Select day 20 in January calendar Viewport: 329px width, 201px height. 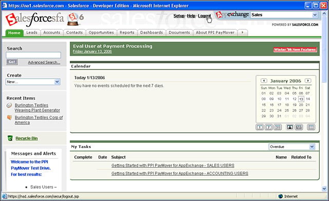coord(301,105)
